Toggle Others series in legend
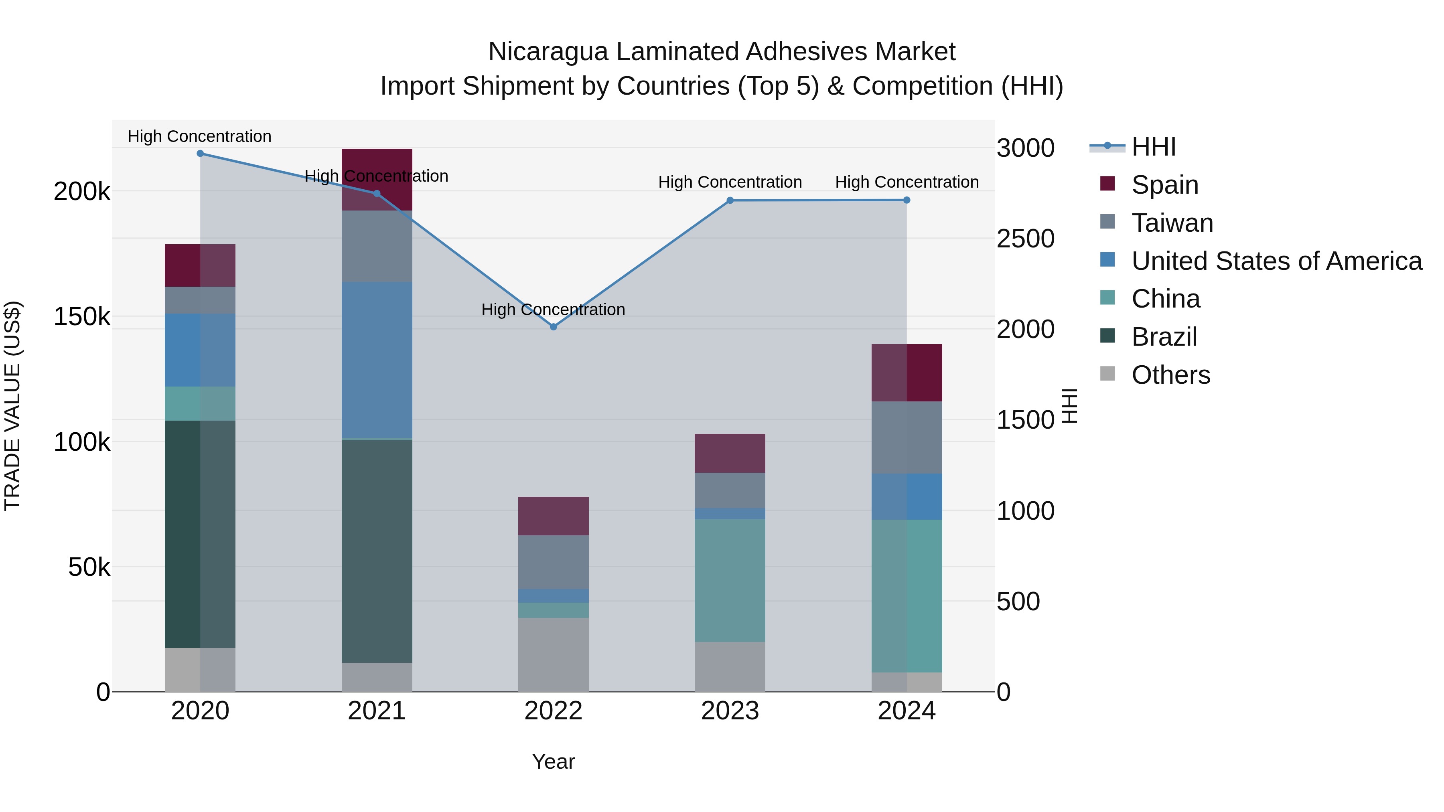 click(1155, 375)
